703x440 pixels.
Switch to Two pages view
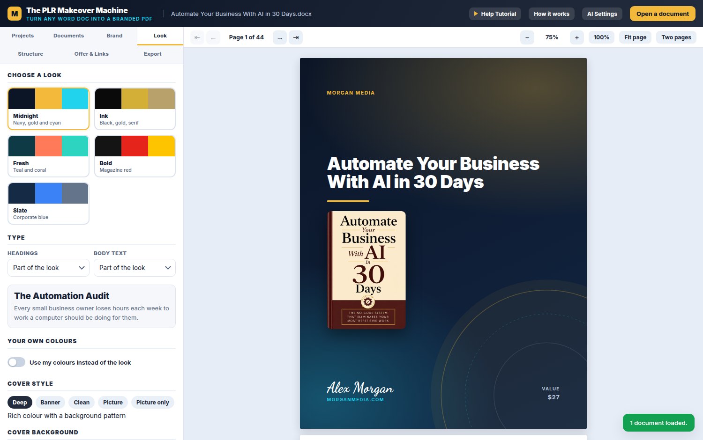point(676,37)
